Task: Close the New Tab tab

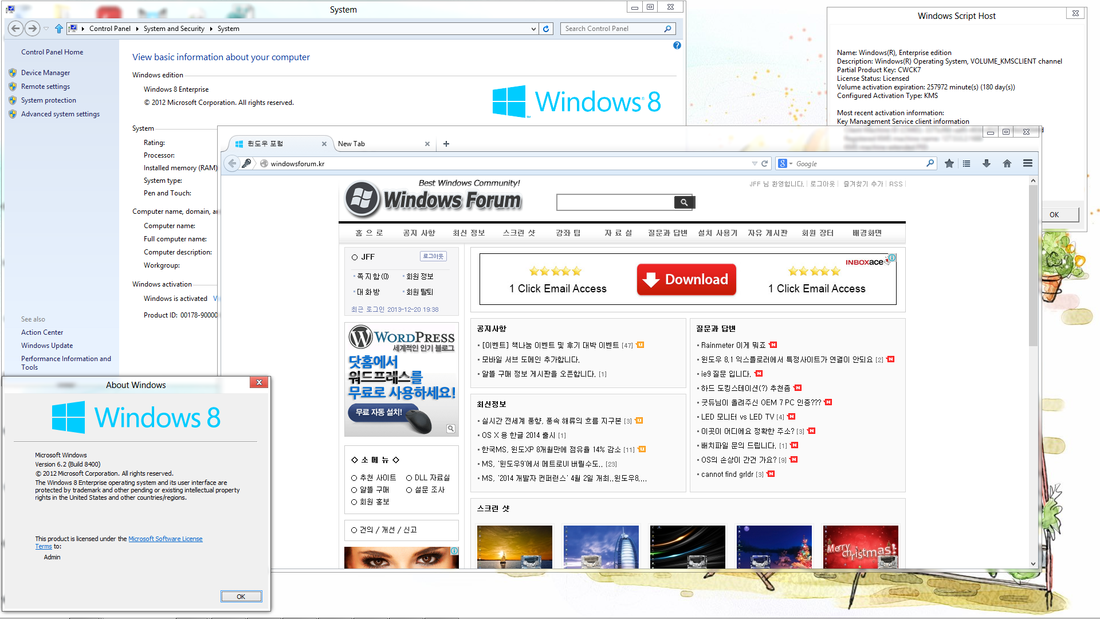Action: [x=427, y=144]
